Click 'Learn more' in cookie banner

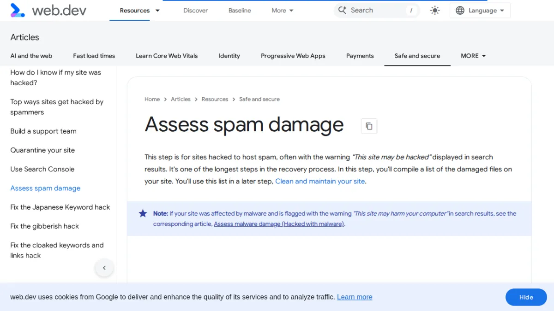pos(355,297)
